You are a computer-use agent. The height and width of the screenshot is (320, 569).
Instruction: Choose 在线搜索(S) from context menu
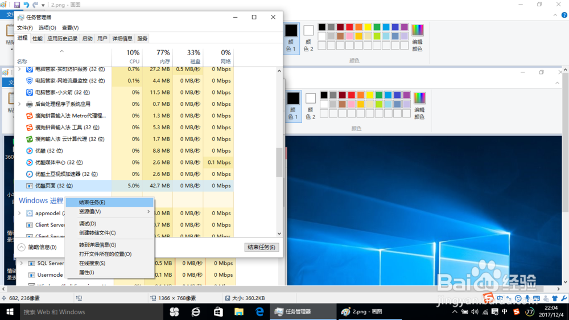(109, 263)
